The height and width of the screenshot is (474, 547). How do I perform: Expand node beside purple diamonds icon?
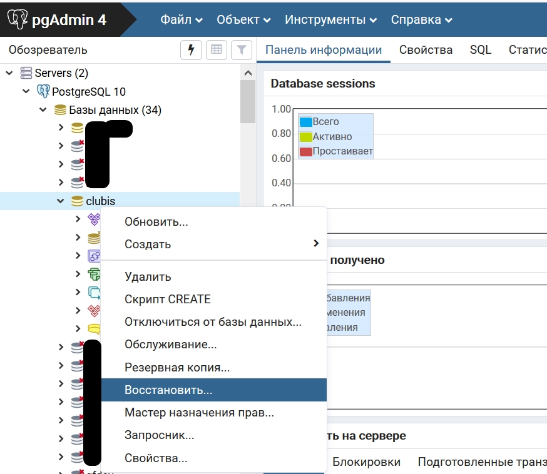[x=78, y=219]
